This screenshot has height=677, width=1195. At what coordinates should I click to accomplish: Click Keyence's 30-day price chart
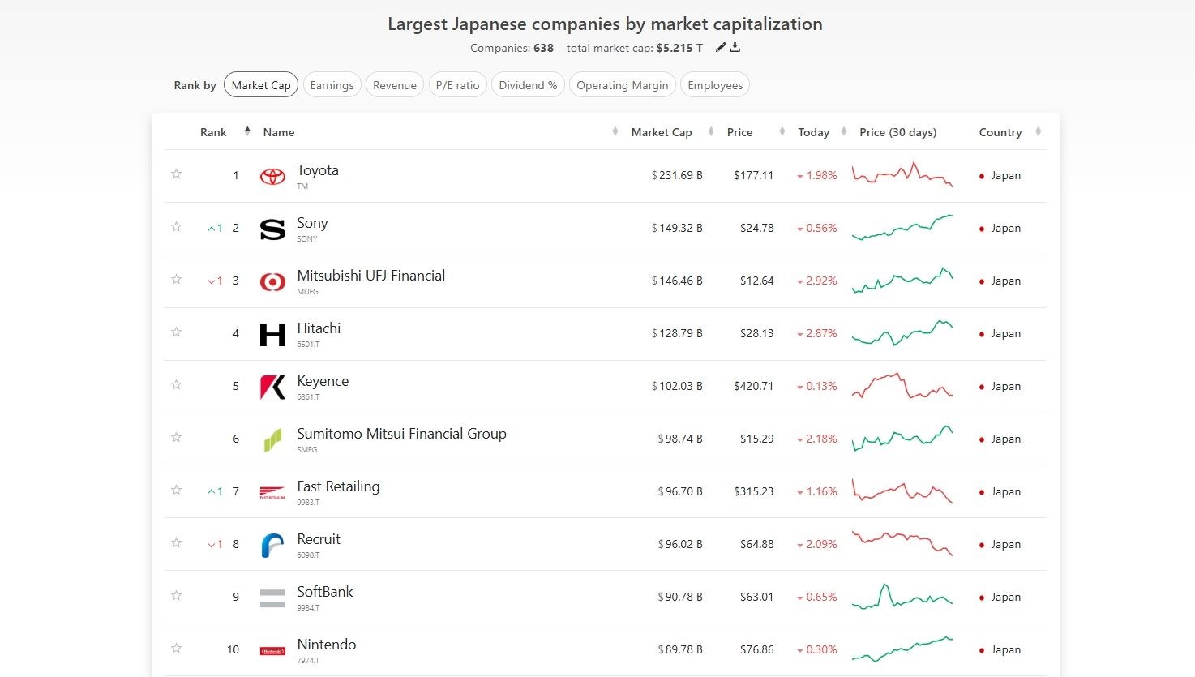[902, 385]
